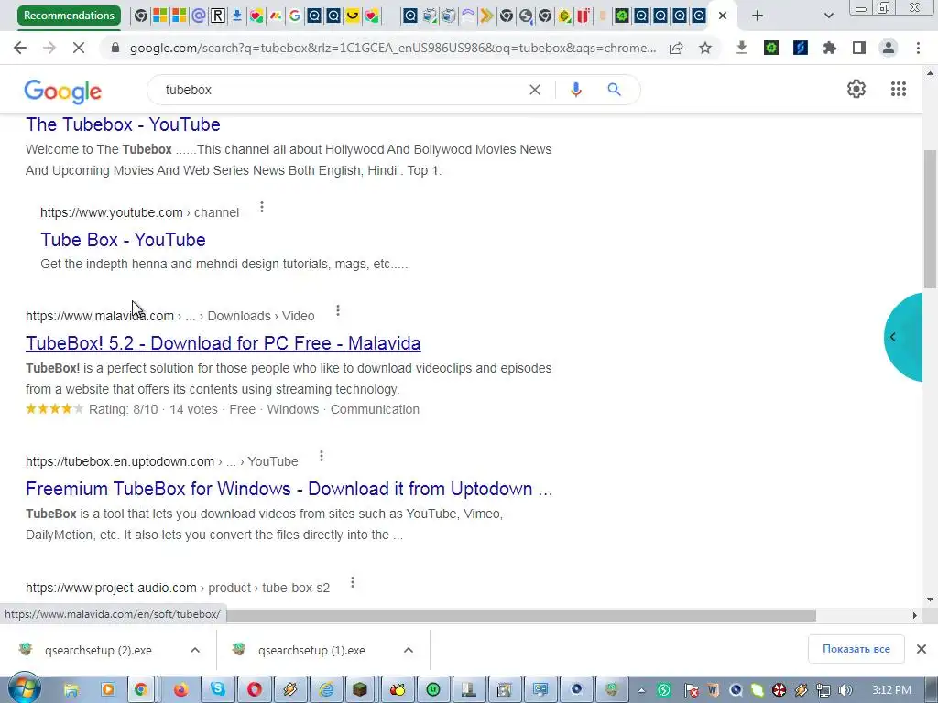Click the vertical page scrollbar thumb
The height and width of the screenshot is (703, 938).
click(930, 219)
